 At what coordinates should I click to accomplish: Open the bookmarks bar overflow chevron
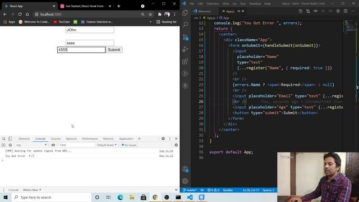[x=150, y=22]
